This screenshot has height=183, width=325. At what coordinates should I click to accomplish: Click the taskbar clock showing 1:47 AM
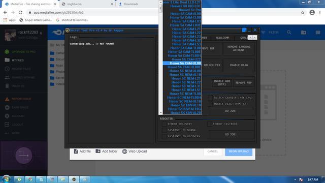pos(313,179)
